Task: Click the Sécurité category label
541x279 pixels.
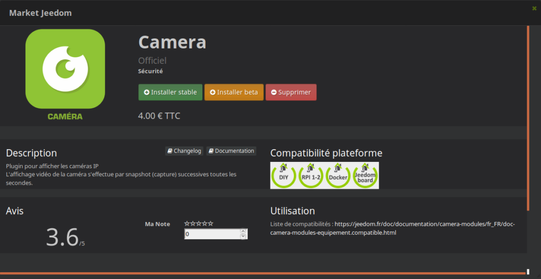Action: click(x=151, y=71)
